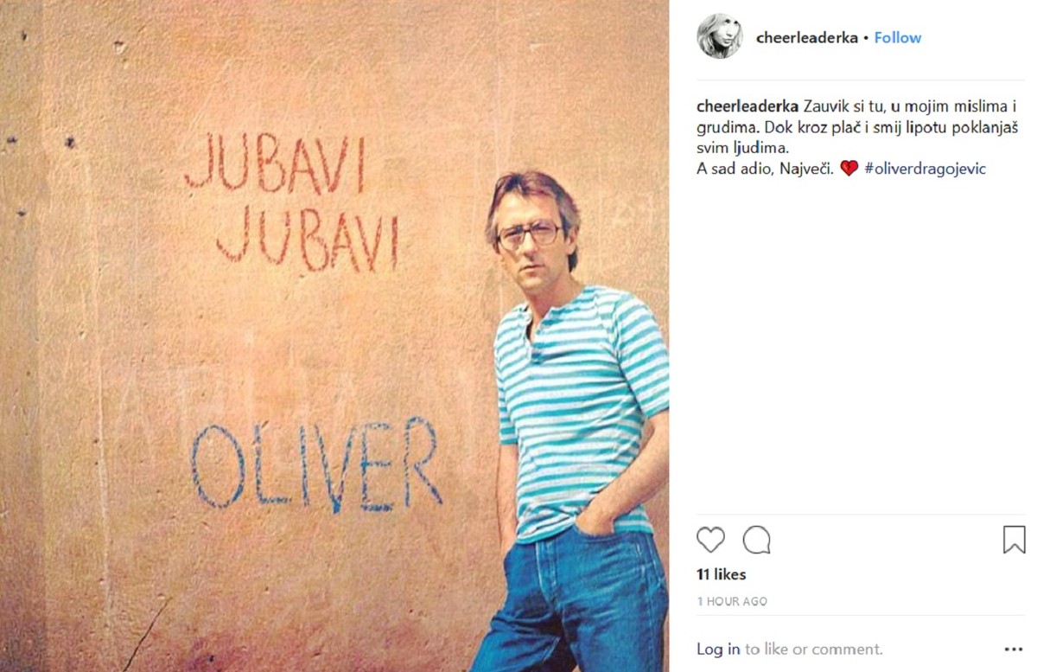
Task: Click the Log in link
Action: click(718, 649)
